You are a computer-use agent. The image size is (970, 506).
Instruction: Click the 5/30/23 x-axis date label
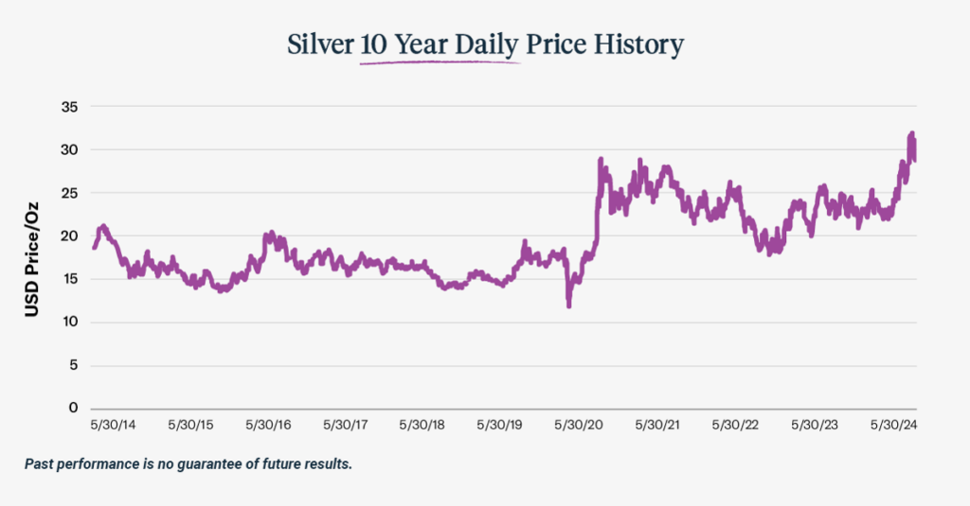[x=814, y=426]
